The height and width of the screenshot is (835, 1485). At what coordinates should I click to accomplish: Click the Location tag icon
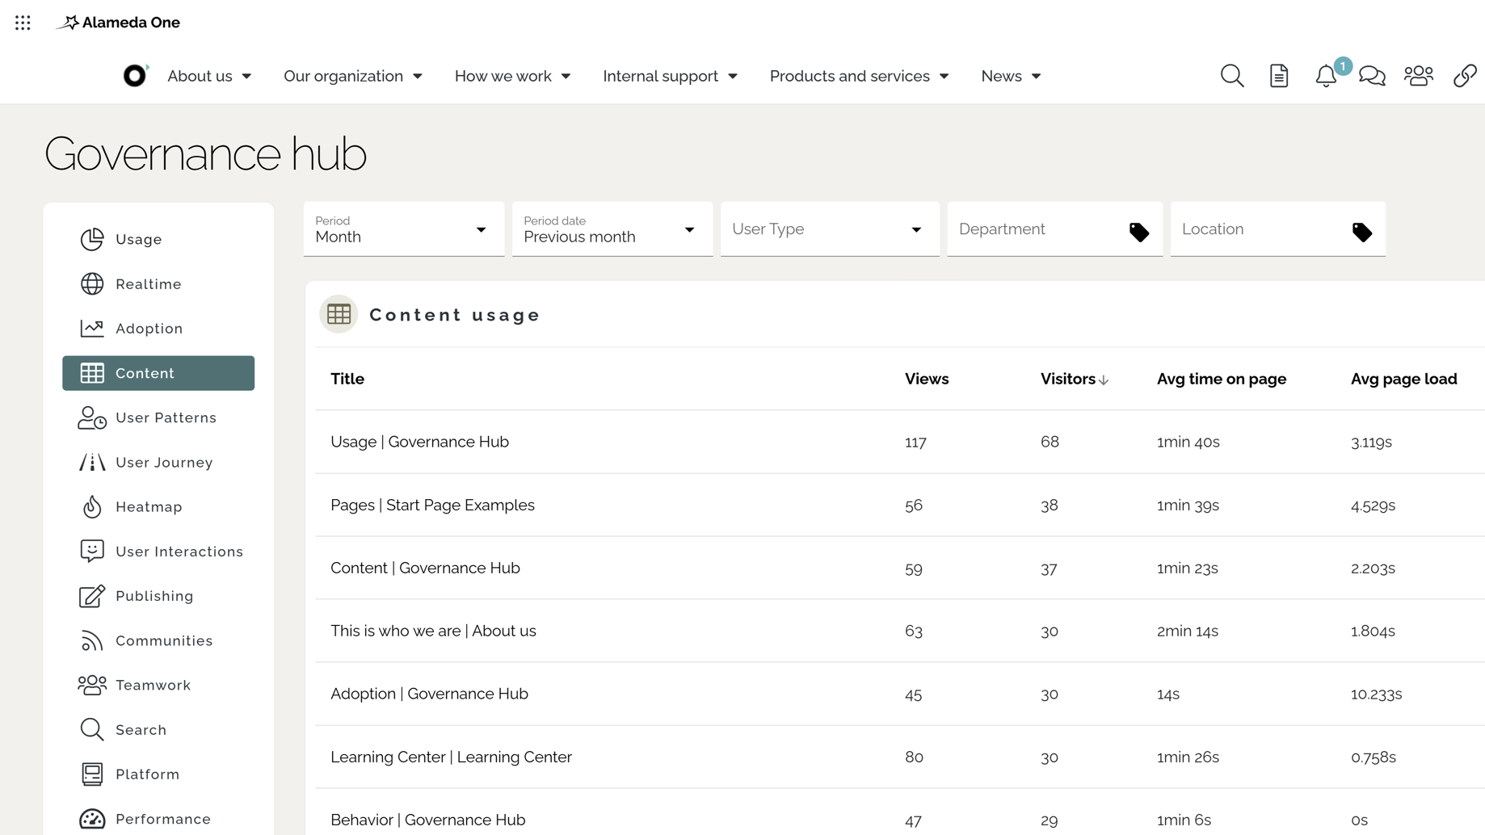point(1362,233)
